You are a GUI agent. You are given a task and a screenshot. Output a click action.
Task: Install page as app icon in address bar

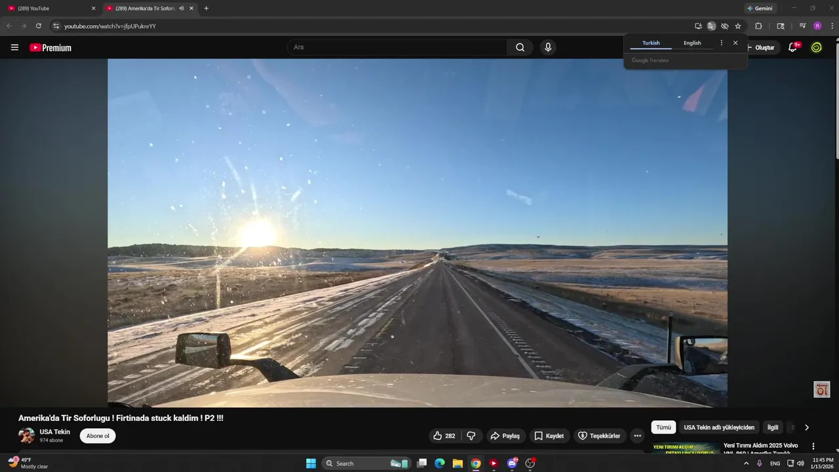click(698, 26)
